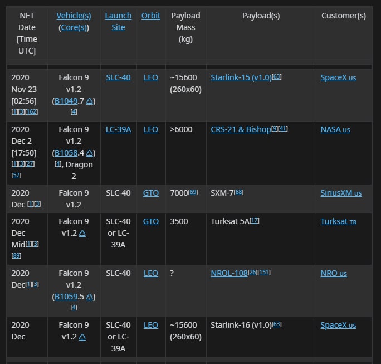
Task: Open GTO link in the SXM-7 row
Action: 151,193
